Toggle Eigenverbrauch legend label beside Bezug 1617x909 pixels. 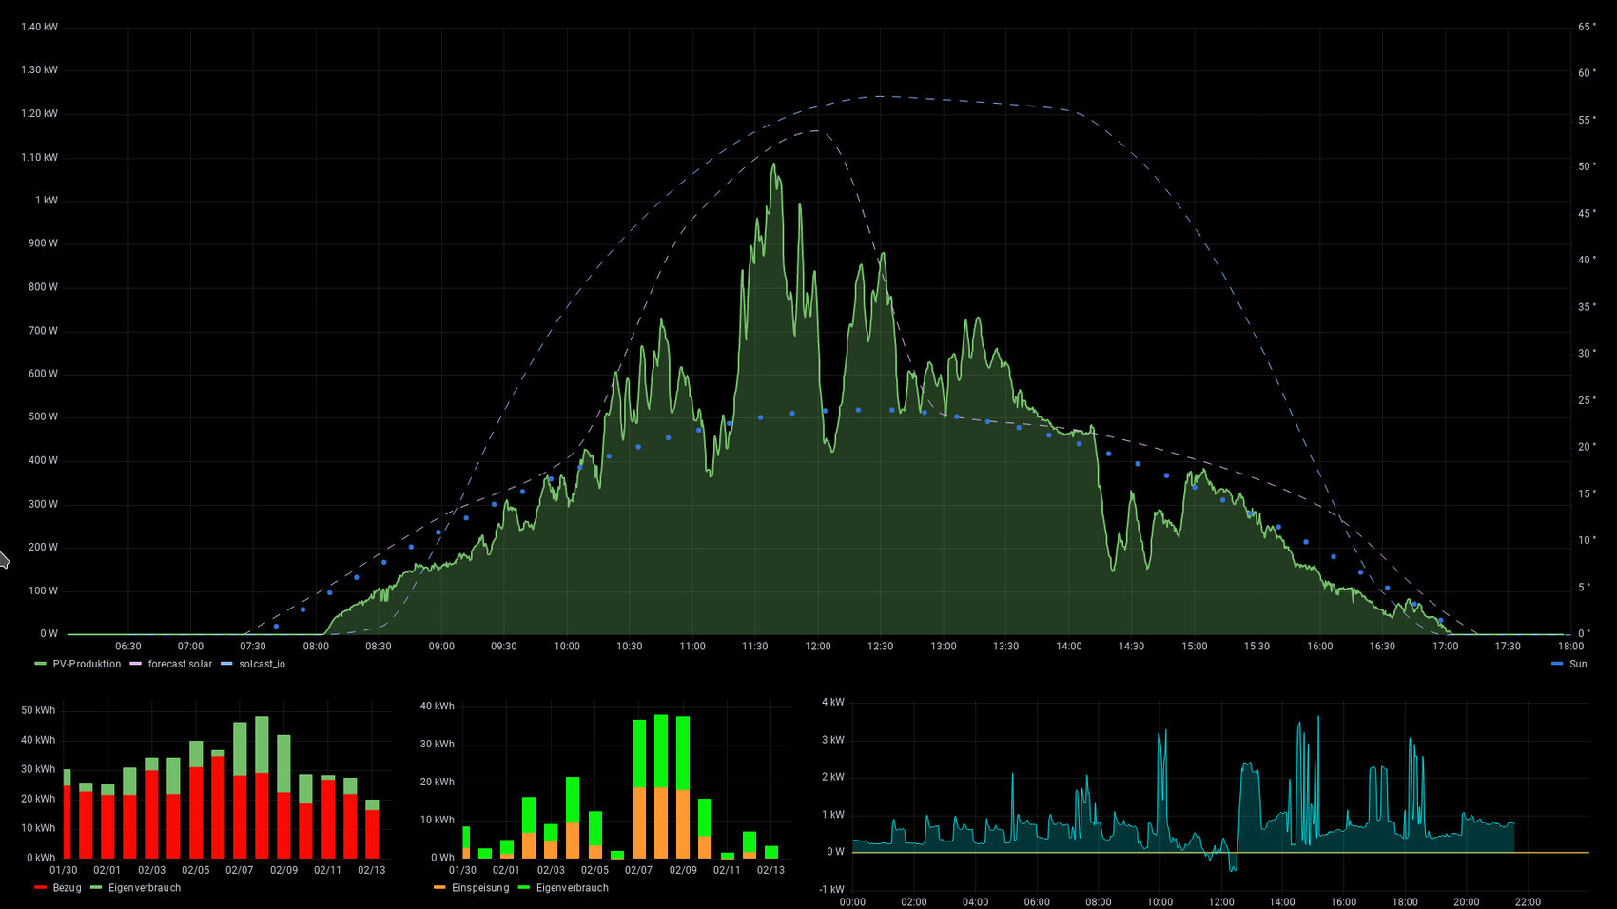[x=144, y=888]
